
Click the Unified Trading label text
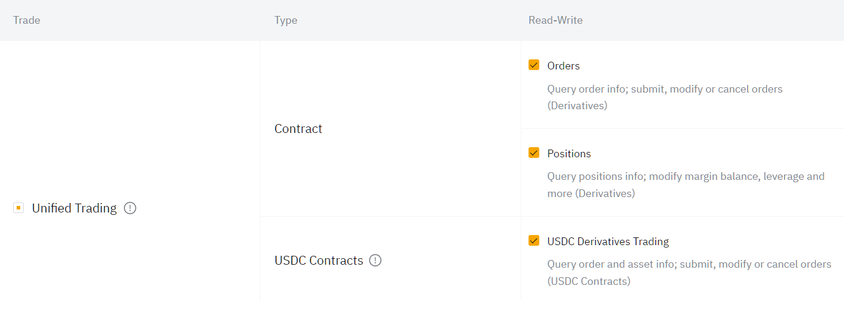(x=74, y=208)
